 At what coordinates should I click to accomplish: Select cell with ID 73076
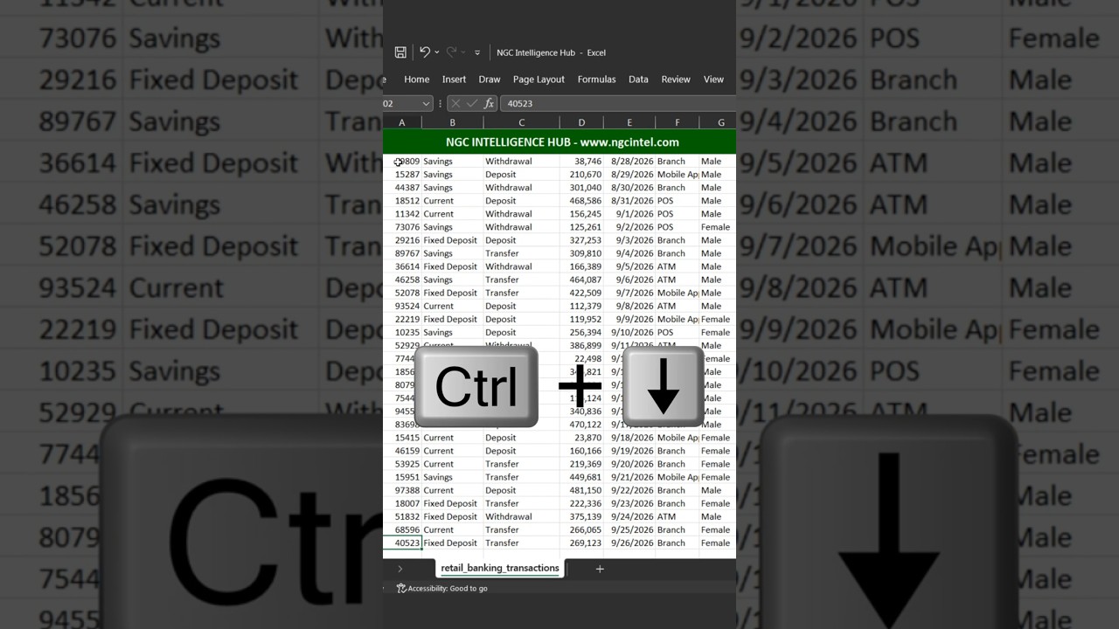point(402,227)
